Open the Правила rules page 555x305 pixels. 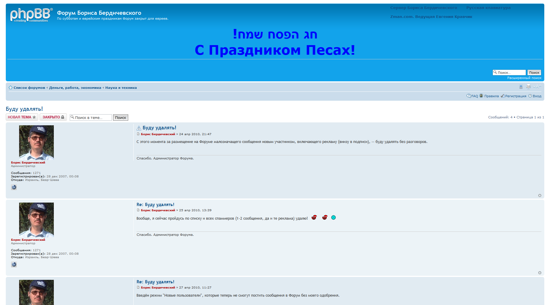(491, 96)
